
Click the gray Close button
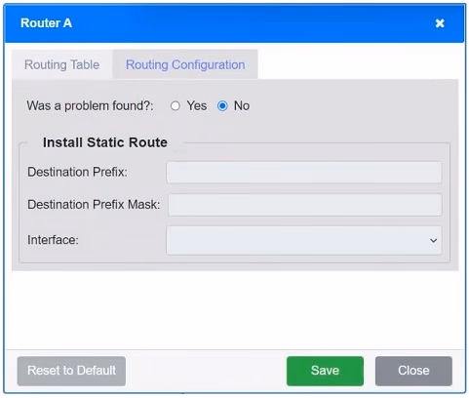[413, 371]
